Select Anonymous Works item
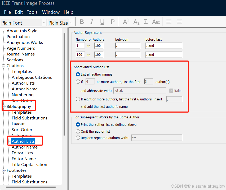 pyautogui.click(x=25, y=42)
